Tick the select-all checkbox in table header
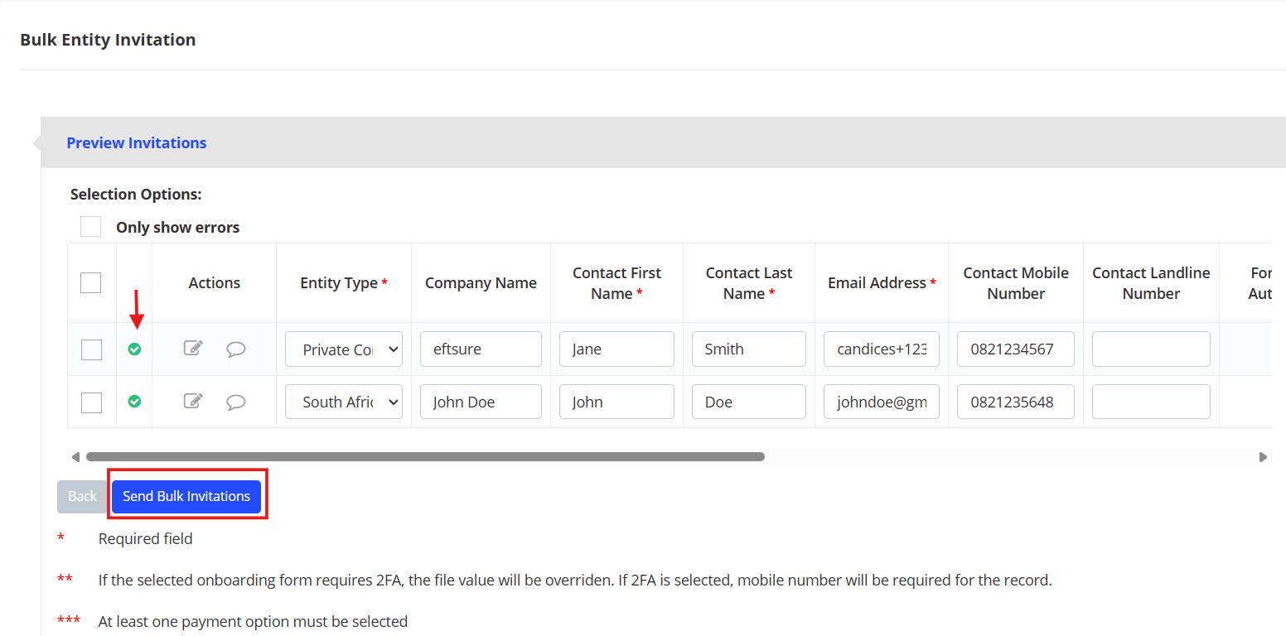 90,282
